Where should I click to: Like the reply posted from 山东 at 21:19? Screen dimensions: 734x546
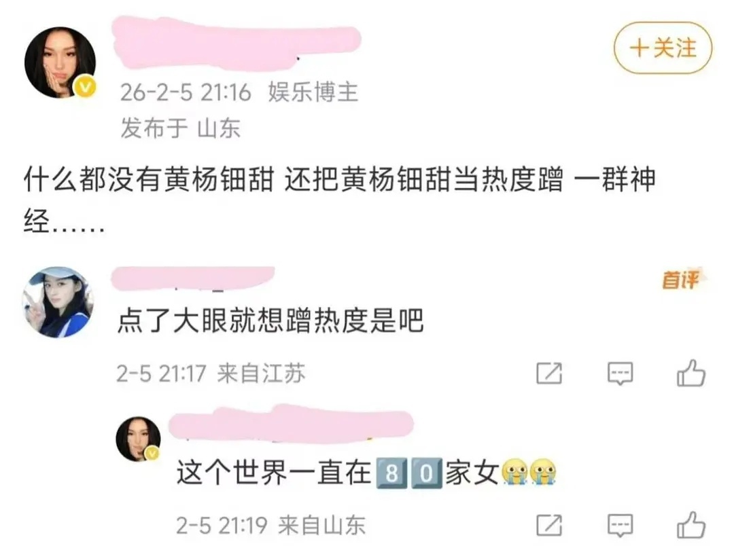691,524
